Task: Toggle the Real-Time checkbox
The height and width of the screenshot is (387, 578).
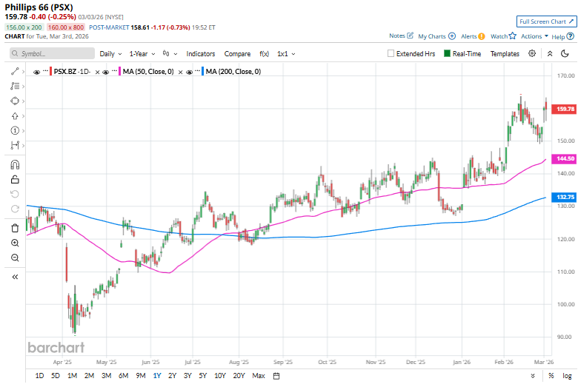Action: (x=448, y=54)
